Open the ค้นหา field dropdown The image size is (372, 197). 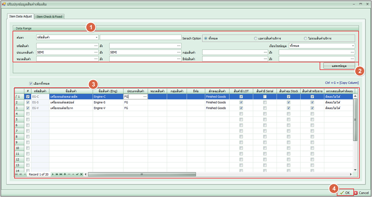[x=97, y=37]
